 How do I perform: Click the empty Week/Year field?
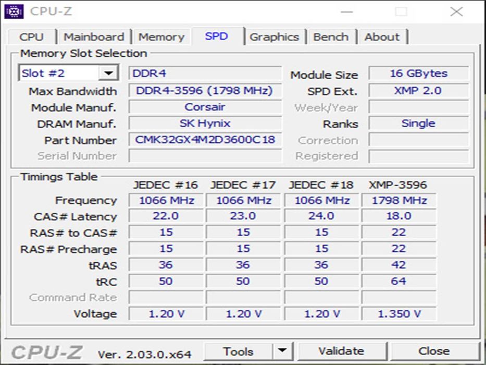418,107
